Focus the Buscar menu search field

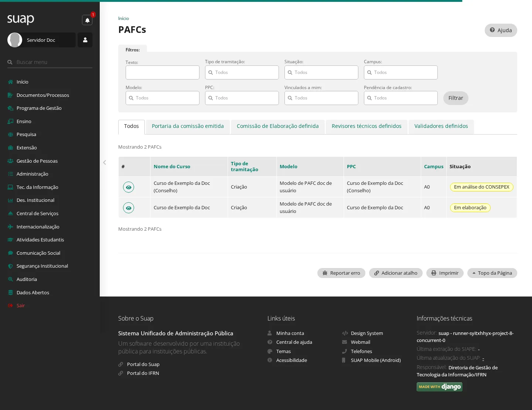click(50, 62)
